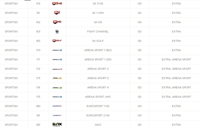Select the FIGHT CHANNEL channel name
Screen dimensions: 201x128
(x=98, y=31)
